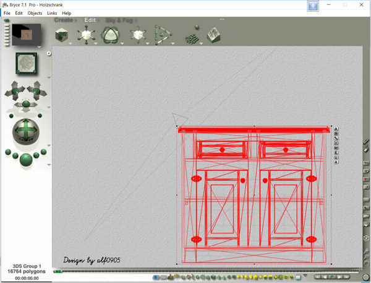Click play arrow in animation controls
The width and height of the screenshot is (371, 283).
point(339,277)
